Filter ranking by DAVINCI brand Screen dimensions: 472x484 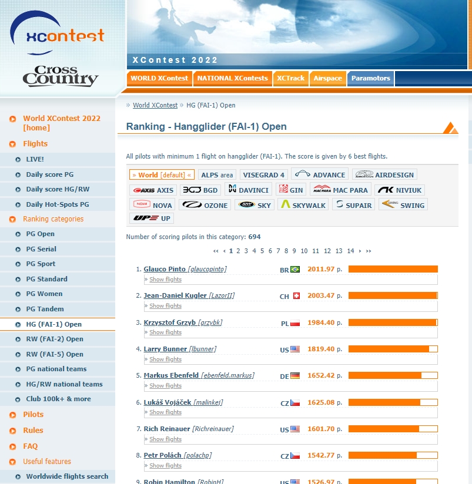(x=249, y=190)
